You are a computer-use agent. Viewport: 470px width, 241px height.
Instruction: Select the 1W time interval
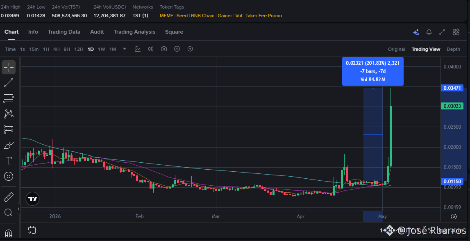click(x=102, y=49)
